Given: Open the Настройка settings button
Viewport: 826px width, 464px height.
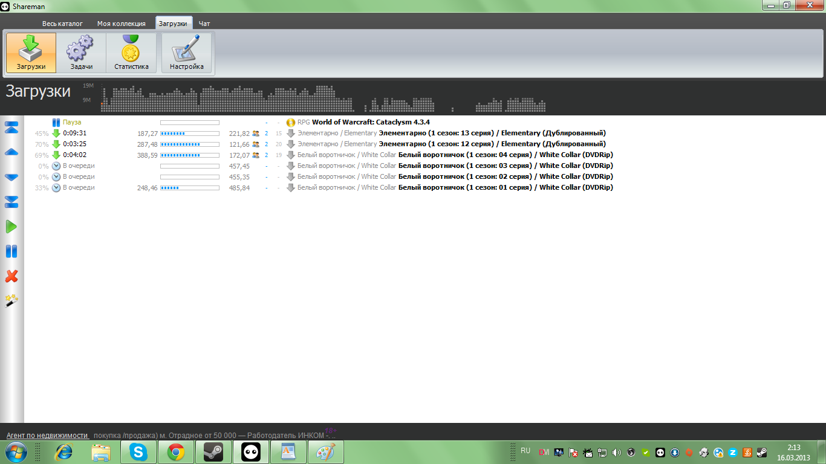Looking at the screenshot, I should 186,53.
